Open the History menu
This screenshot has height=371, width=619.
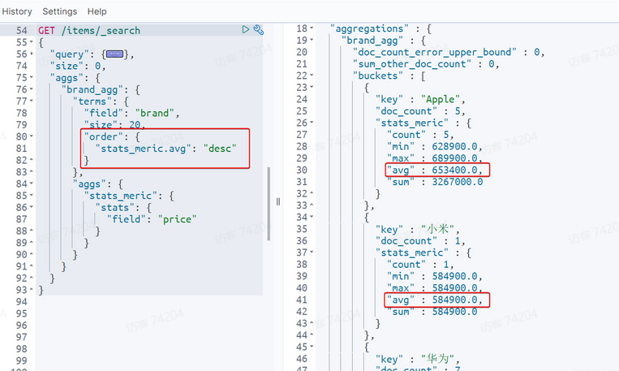pyautogui.click(x=17, y=11)
